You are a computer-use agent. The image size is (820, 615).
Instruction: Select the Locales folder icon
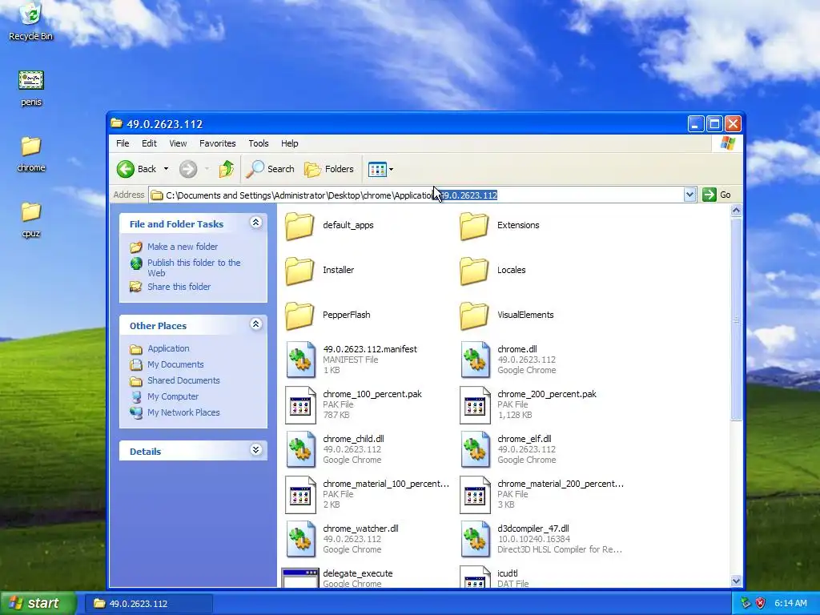click(x=474, y=271)
